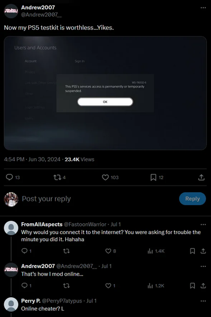Screen dimensions: 211x317
Task: Open the post timestamp 4:54 PM Jun 30, 2024
Action: 32,159
